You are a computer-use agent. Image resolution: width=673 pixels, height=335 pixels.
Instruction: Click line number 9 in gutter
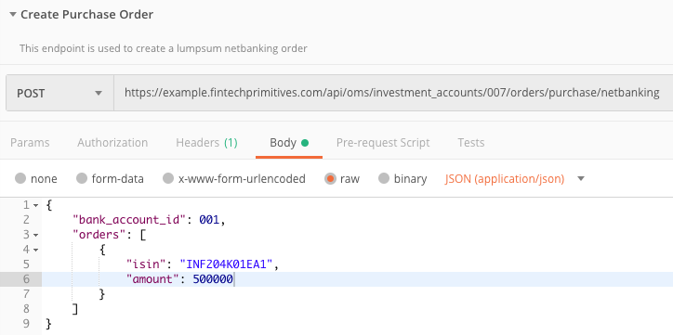tap(26, 324)
